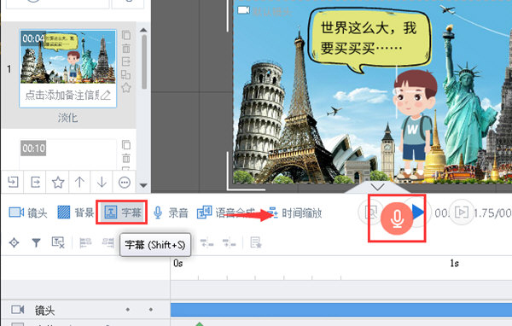Click the grayed arrow icon left of last divider
Image resolution: width=512 pixels, height=326 pixels.
229,242
